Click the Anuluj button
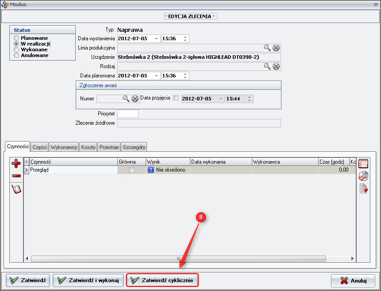 click(x=353, y=281)
